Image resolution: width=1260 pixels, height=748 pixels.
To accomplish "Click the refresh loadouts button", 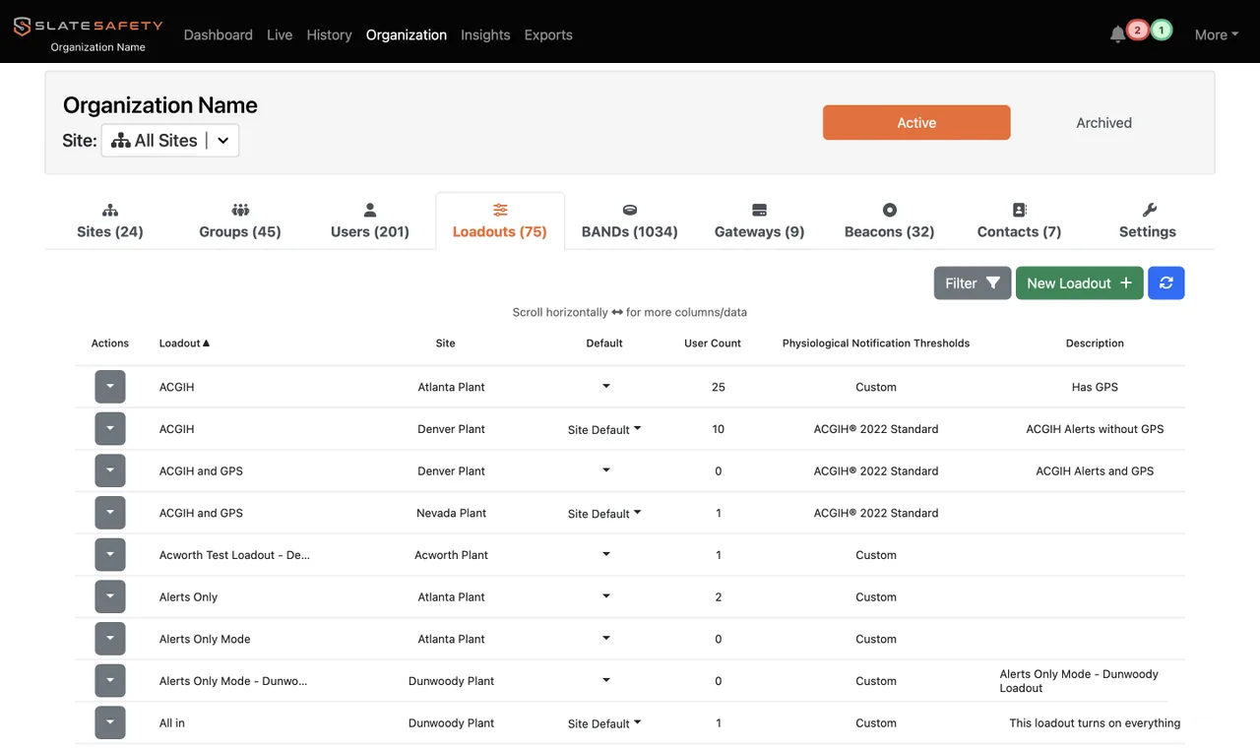I will pos(1166,283).
